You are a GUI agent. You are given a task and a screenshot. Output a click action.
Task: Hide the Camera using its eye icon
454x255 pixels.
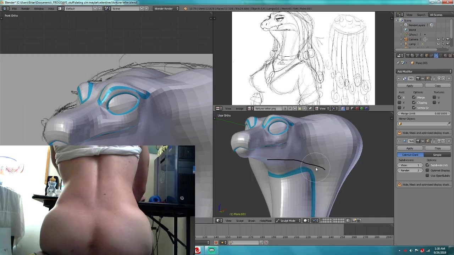(438, 39)
